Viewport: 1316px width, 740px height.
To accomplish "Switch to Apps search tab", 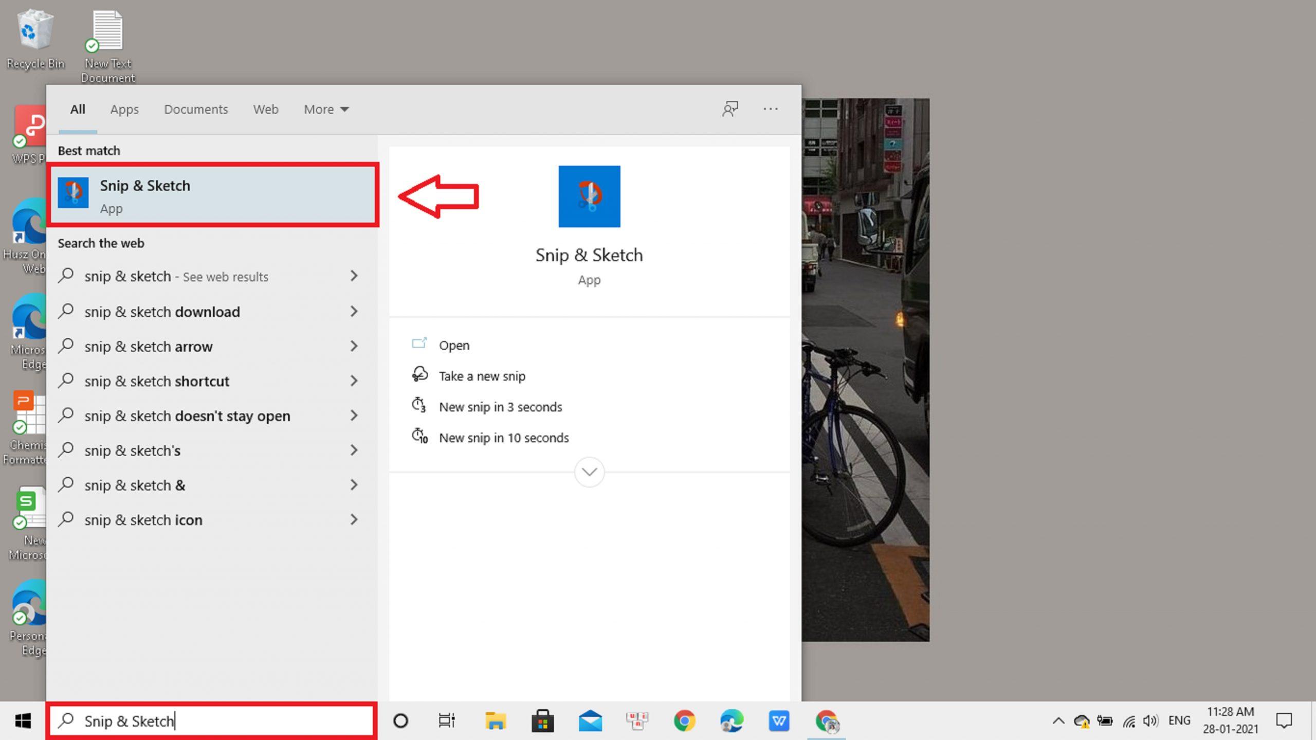I will pyautogui.click(x=124, y=109).
